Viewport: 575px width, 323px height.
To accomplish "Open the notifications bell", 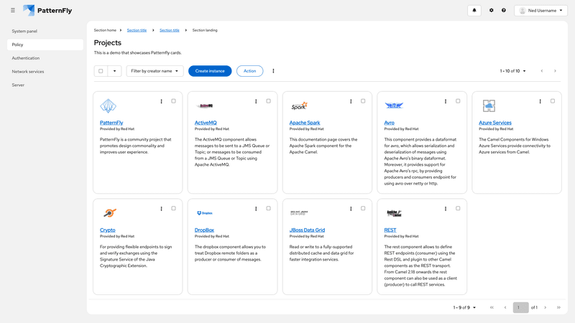I will [474, 11].
